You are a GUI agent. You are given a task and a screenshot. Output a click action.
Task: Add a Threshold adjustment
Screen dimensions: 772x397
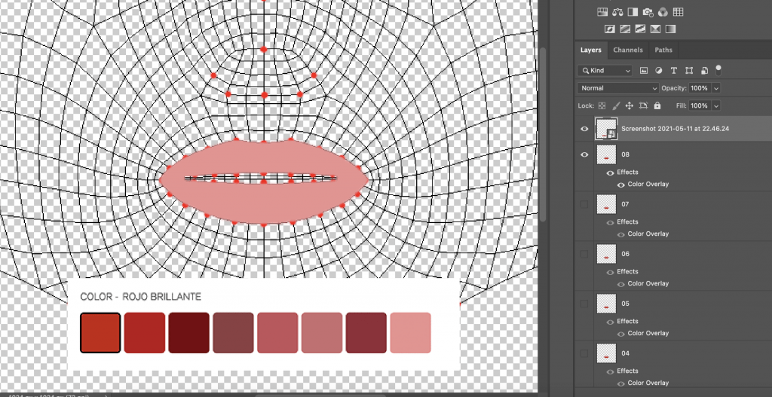pos(640,29)
